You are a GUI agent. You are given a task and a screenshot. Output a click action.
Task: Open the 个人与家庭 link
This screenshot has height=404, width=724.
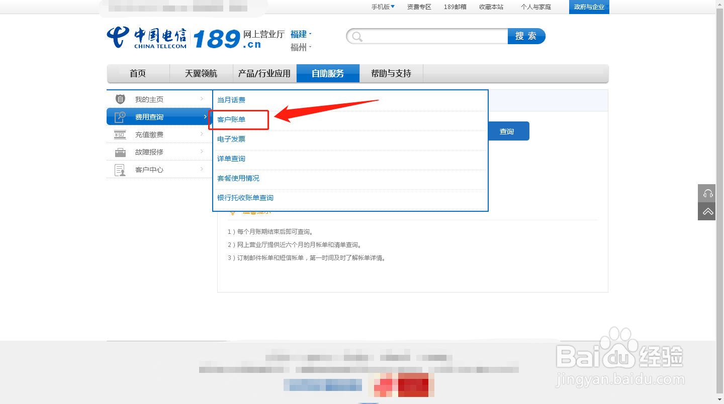[536, 7]
